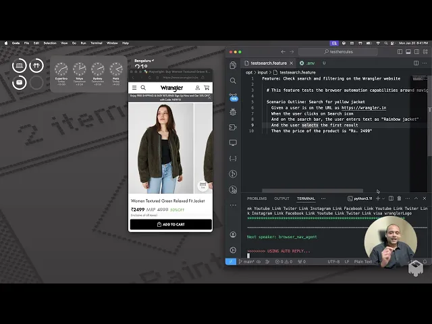Open editor More Actions ellipsis beside split icon

tap(425, 63)
